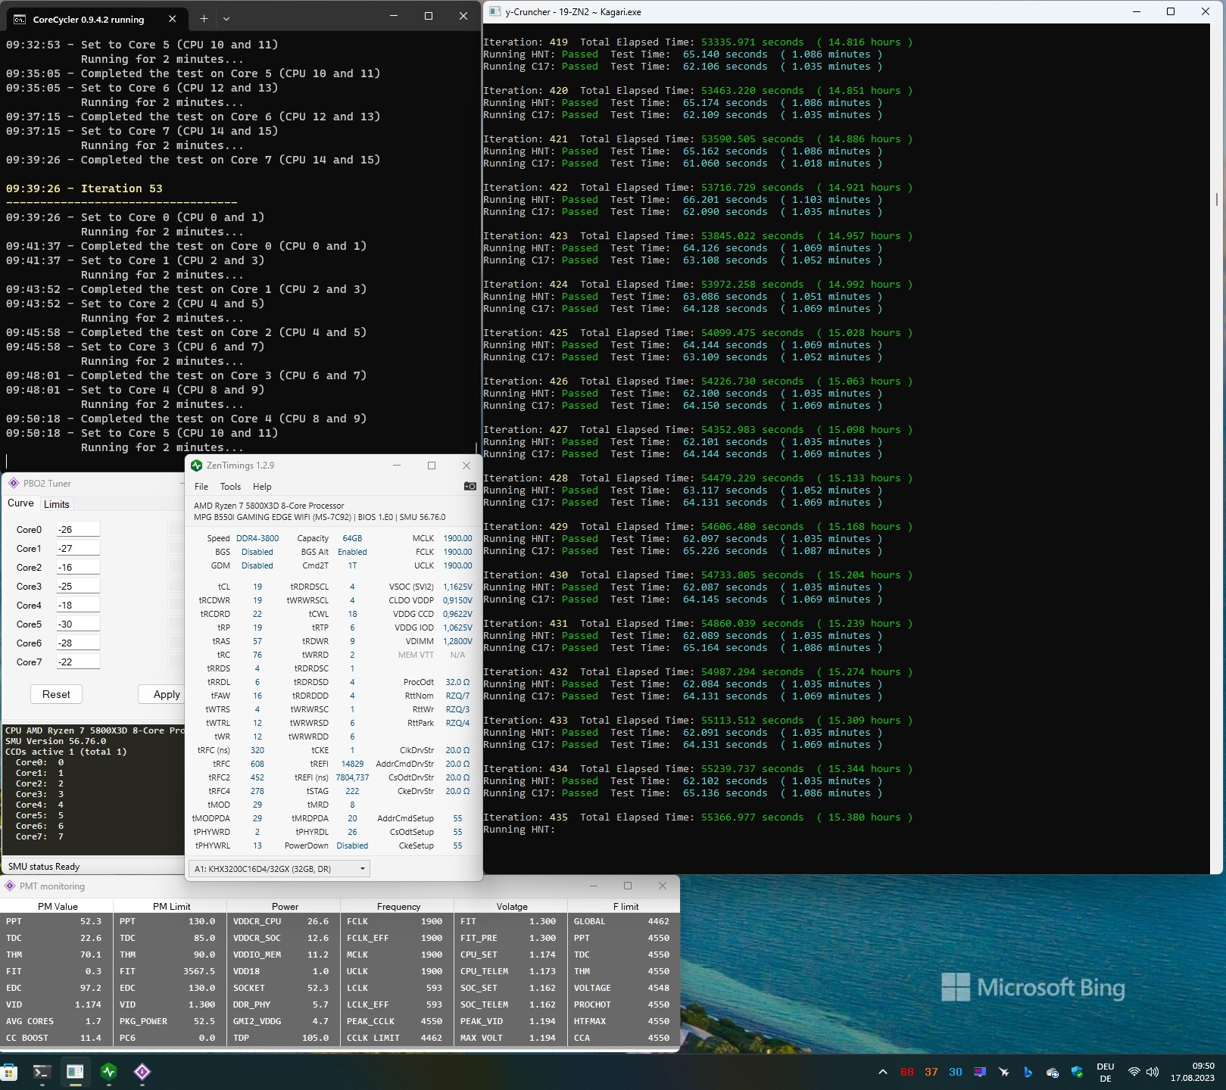
Task: Click the ZenTimings green logo icon
Action: pos(197,466)
